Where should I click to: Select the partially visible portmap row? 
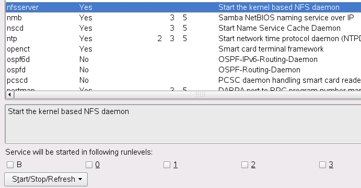[183, 89]
